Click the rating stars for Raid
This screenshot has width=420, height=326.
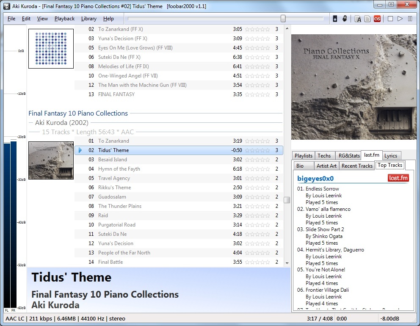tap(257, 215)
